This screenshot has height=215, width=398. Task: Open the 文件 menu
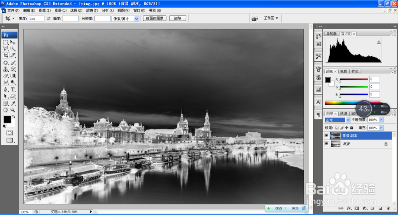point(13,10)
